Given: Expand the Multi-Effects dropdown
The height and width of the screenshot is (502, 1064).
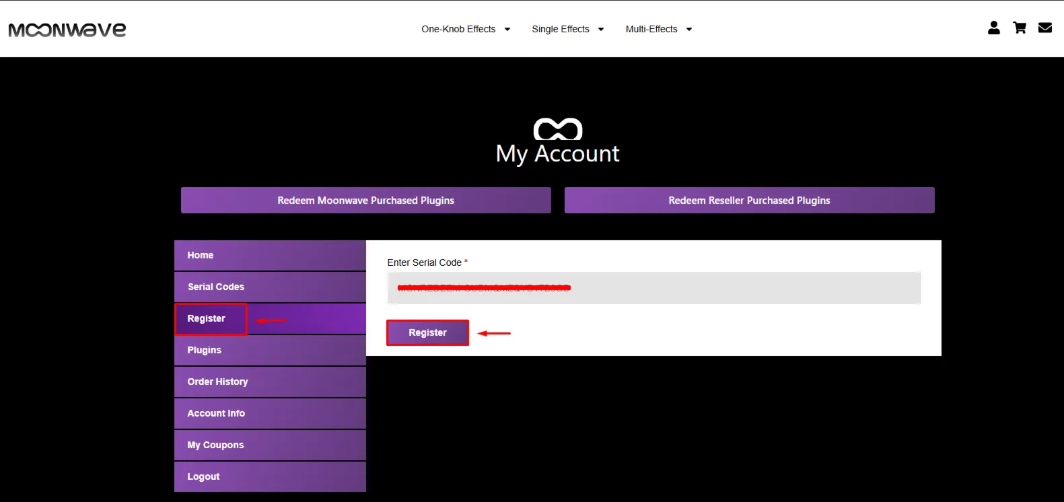Looking at the screenshot, I should point(659,29).
